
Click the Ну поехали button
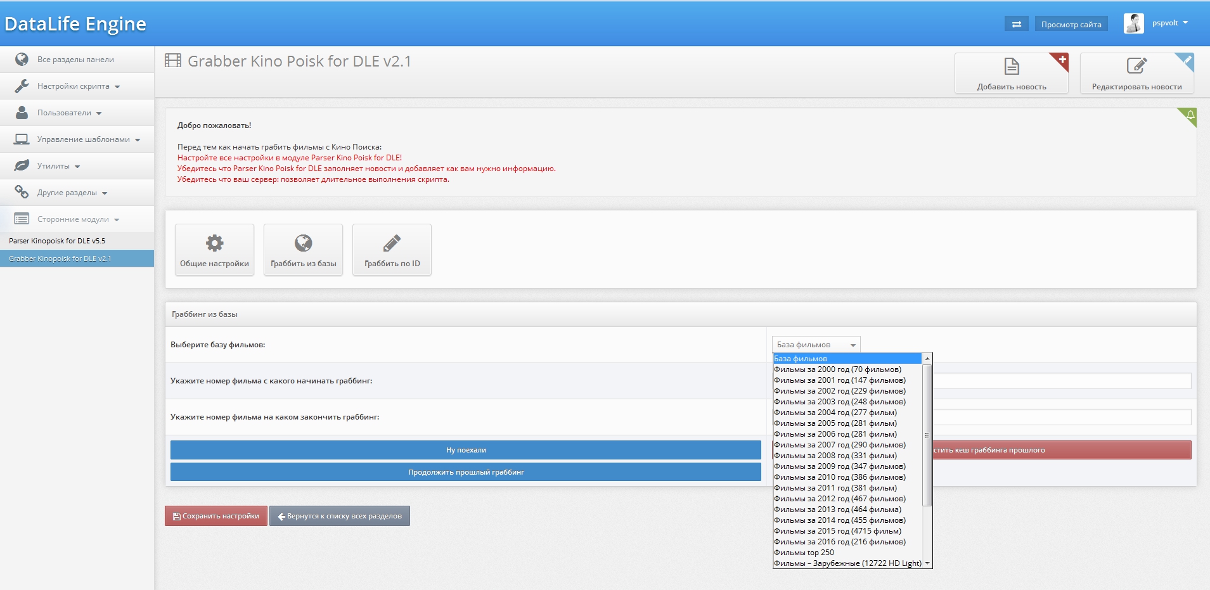[x=466, y=450]
